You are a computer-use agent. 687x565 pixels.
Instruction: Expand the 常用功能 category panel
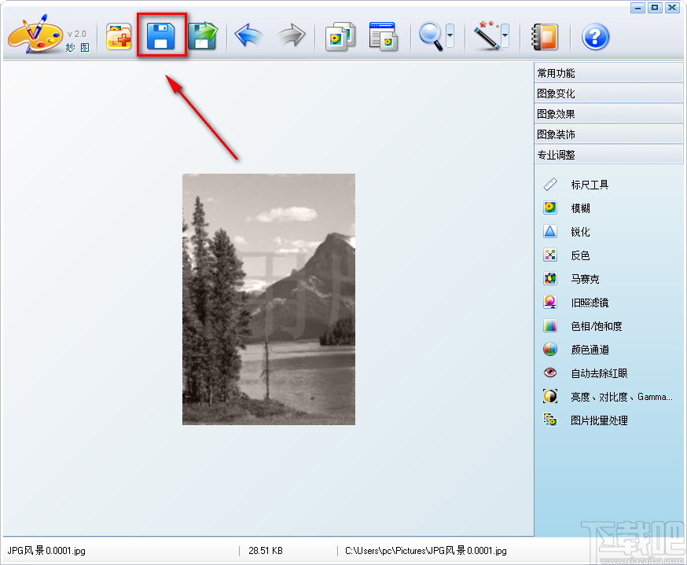tap(608, 72)
